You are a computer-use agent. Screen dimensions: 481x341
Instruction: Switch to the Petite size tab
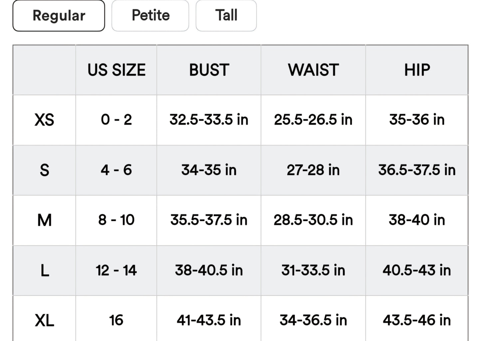point(150,16)
